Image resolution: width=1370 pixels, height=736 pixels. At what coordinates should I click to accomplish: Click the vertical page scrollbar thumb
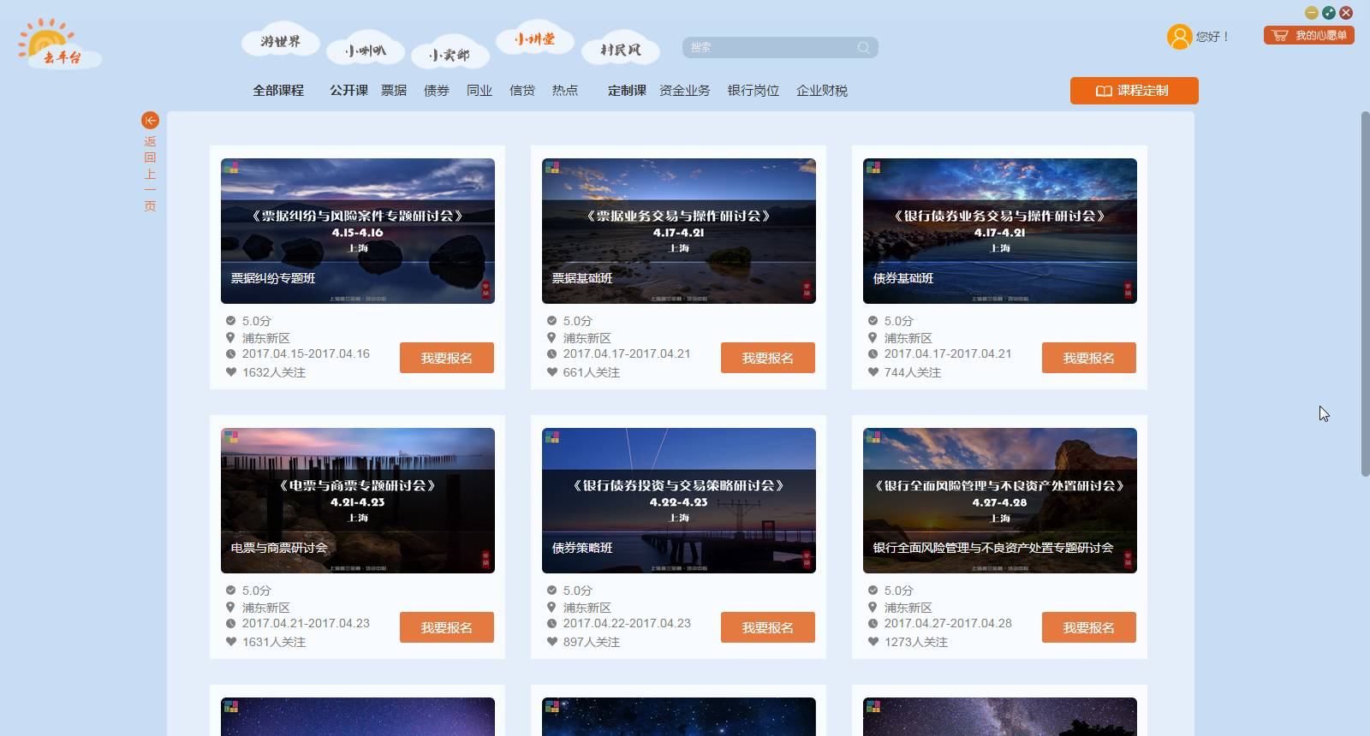click(1365, 294)
